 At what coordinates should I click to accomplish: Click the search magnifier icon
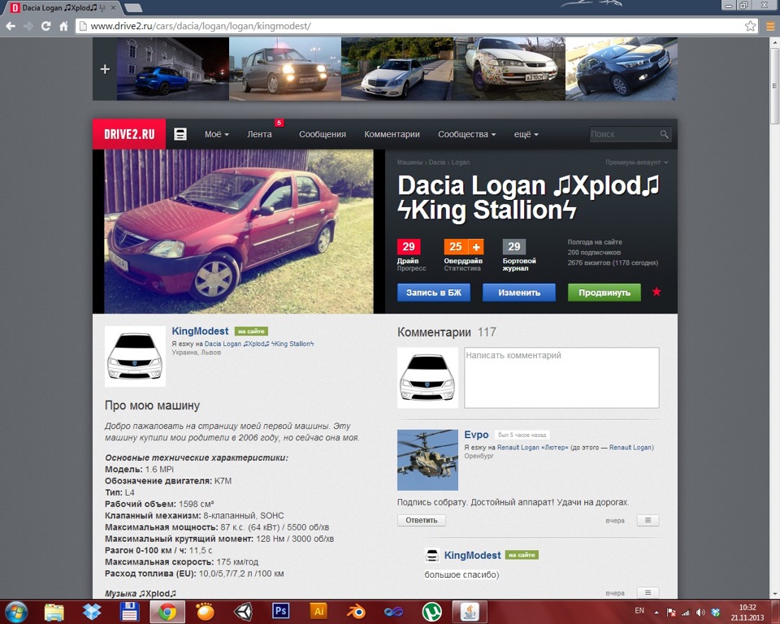[664, 134]
